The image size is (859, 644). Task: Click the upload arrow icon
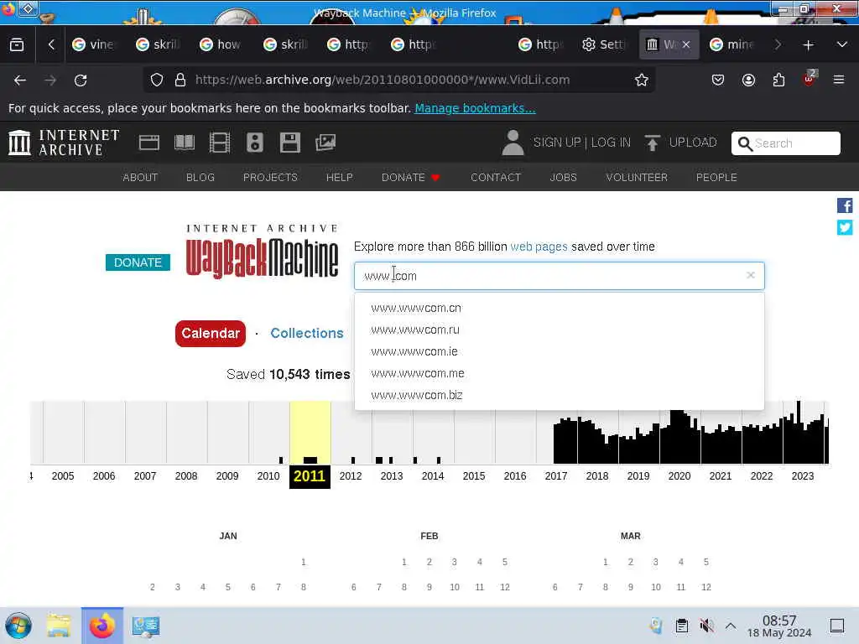(652, 143)
